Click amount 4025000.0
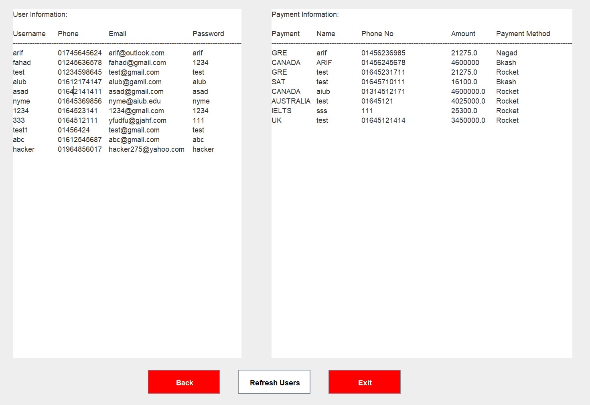 (x=468, y=101)
